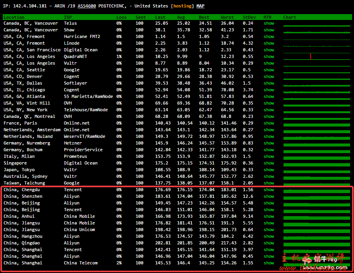The image size is (354, 273).
Task: Show MTR for France, Paris row
Action: (x=269, y=123)
